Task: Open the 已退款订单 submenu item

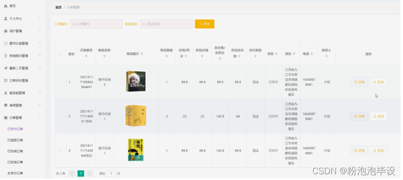Action: 15,140
